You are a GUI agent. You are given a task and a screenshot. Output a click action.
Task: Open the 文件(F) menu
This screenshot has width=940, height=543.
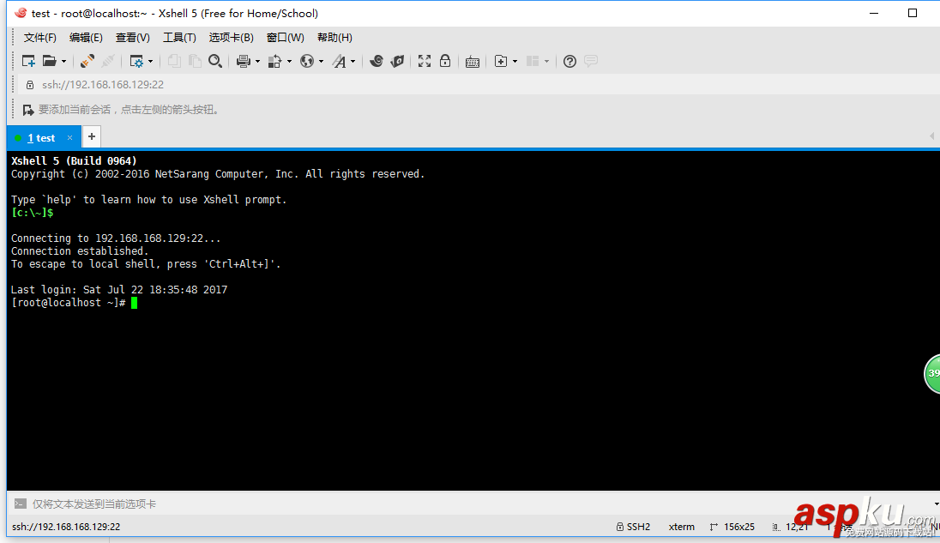40,37
